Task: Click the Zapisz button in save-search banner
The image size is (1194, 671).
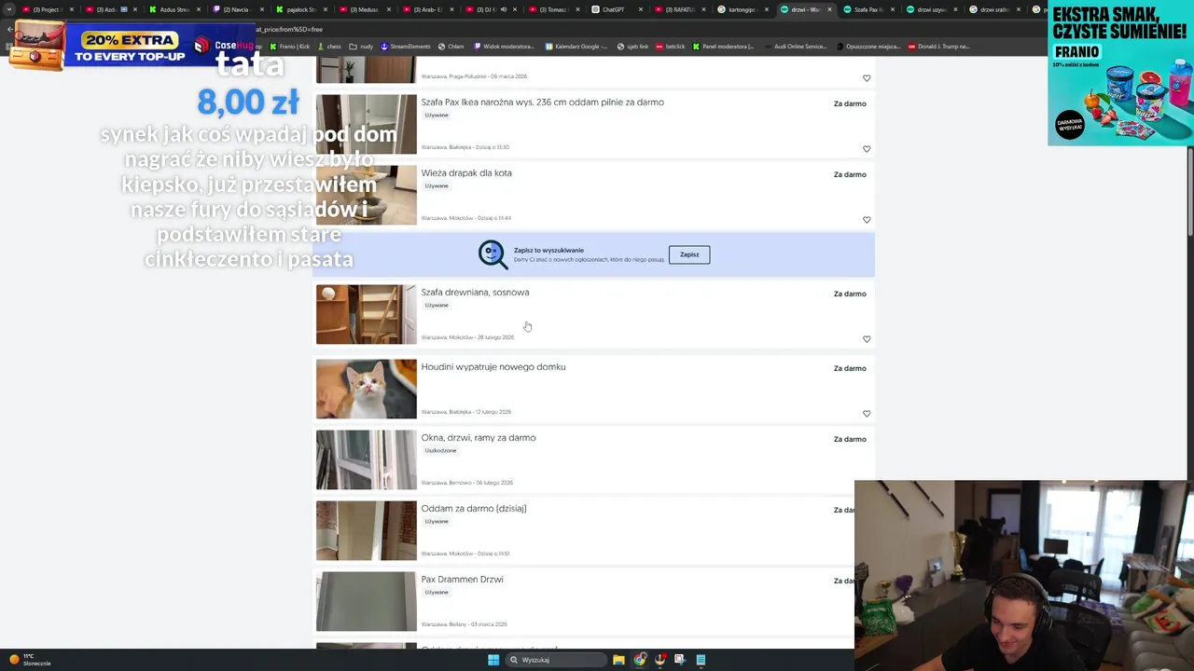Action: click(689, 254)
